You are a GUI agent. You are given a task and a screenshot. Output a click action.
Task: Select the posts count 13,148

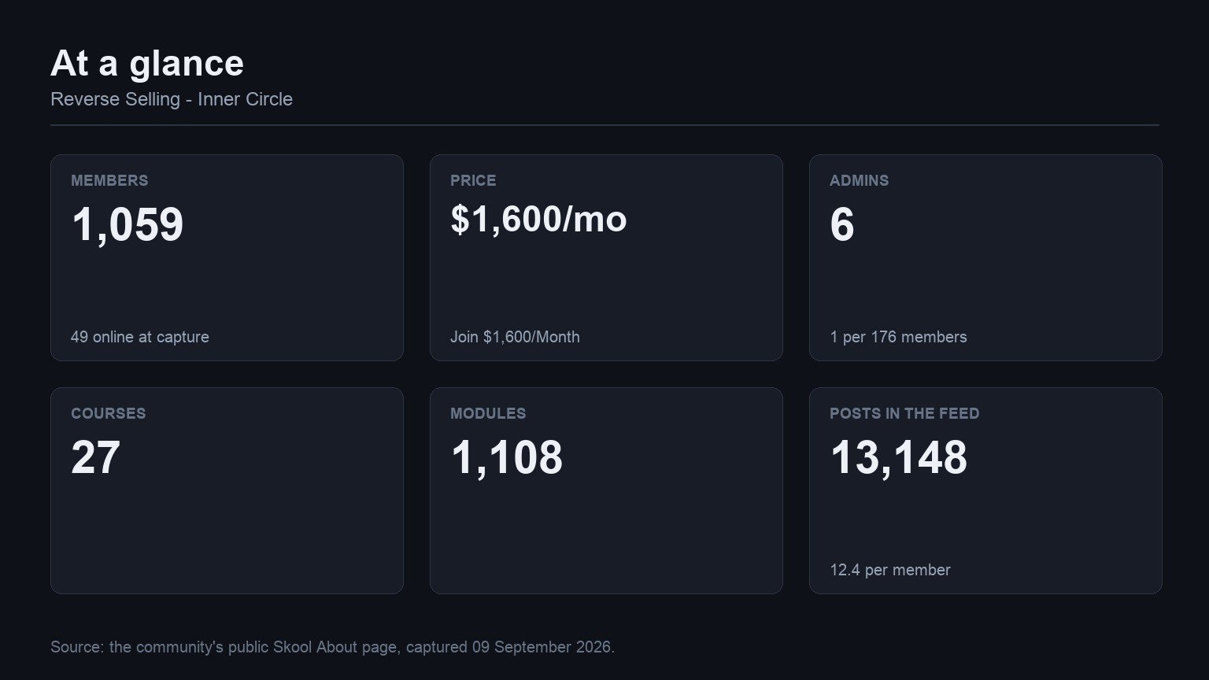898,457
